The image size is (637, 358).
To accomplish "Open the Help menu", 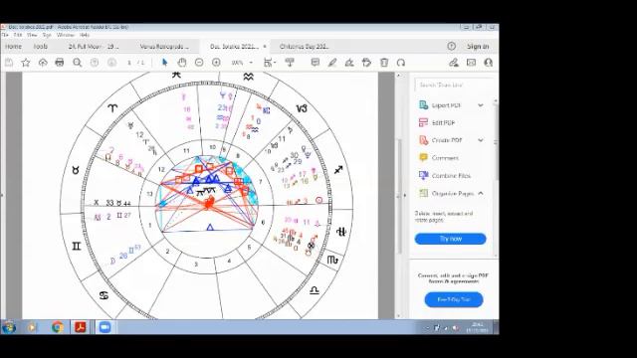I will click(x=84, y=36).
